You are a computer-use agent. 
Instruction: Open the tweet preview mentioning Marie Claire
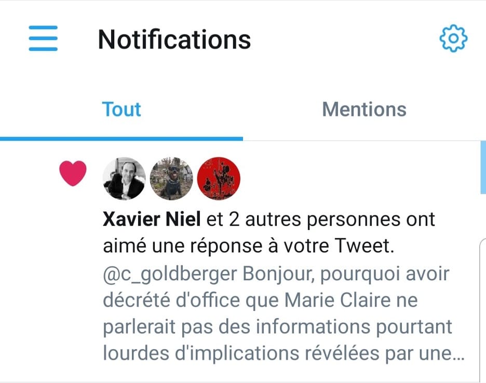coord(260,300)
